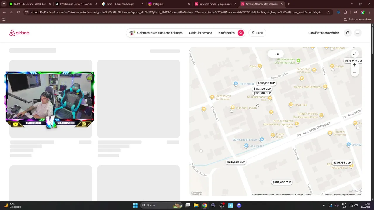Open the weather widget showing 19°C
Viewport: 374px width, 210px height.
tap(12, 205)
